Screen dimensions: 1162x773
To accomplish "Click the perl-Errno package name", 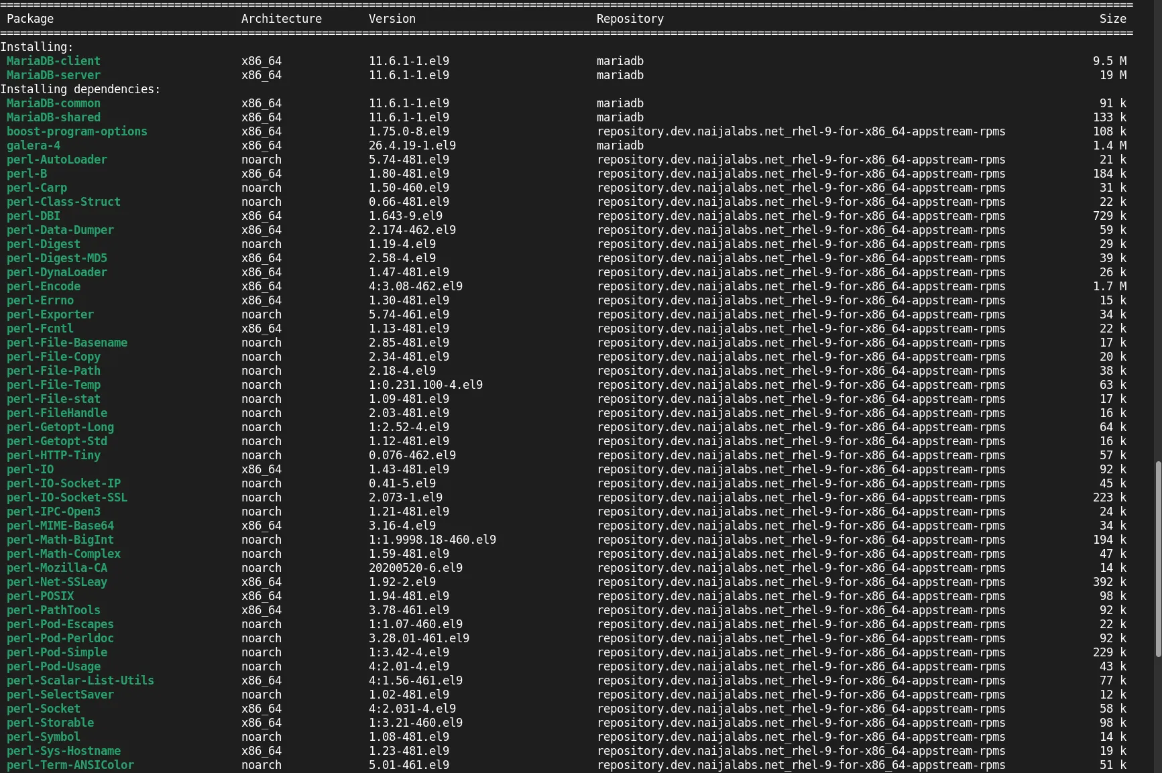I will [40, 300].
